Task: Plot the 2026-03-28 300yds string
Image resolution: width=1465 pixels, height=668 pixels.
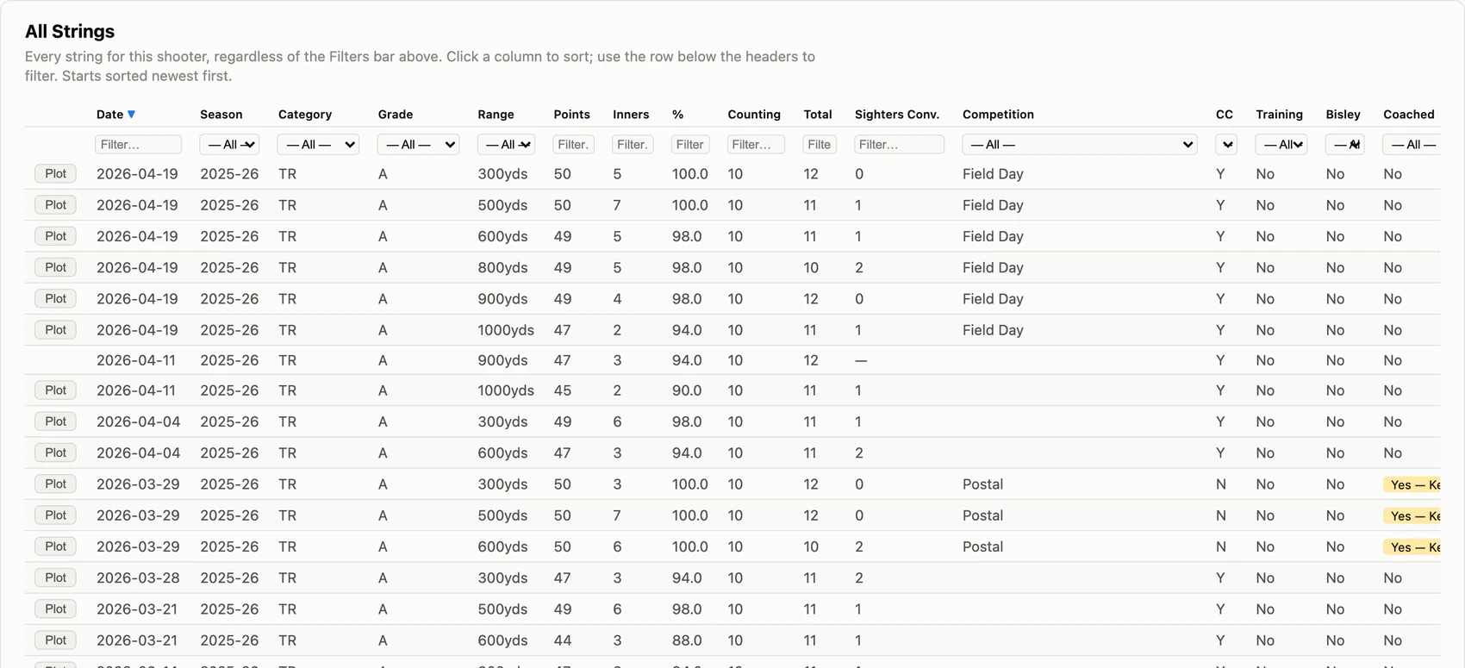Action: click(56, 577)
